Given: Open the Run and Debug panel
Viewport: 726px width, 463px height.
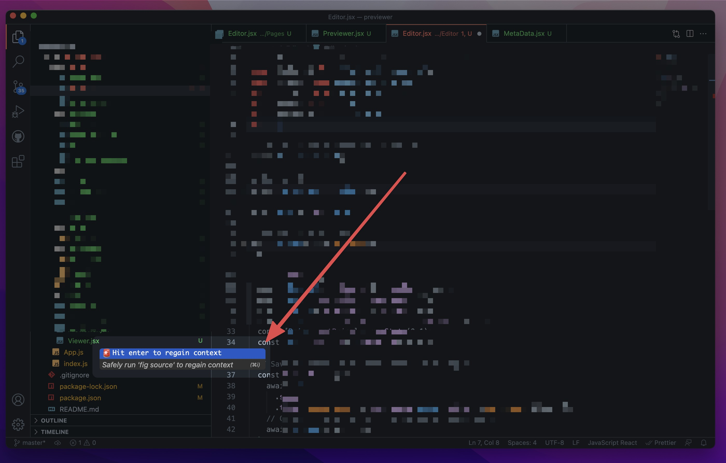Looking at the screenshot, I should (x=18, y=111).
